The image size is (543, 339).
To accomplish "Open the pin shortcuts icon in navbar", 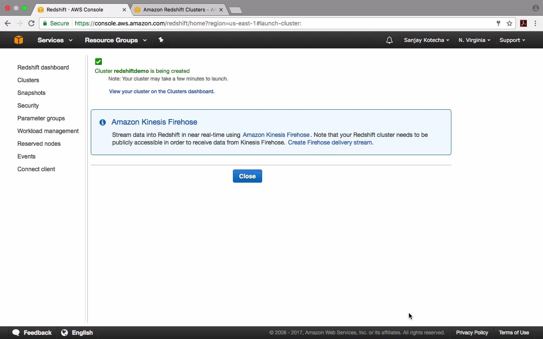I will [161, 40].
